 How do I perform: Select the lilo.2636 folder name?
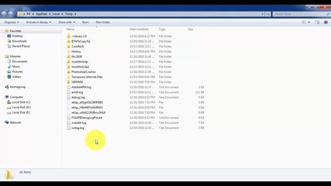click(77, 56)
